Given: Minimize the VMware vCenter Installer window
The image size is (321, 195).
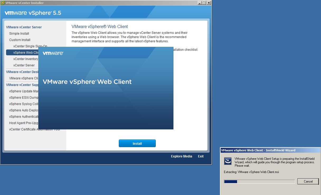Looking at the screenshot, I should (200, 3).
